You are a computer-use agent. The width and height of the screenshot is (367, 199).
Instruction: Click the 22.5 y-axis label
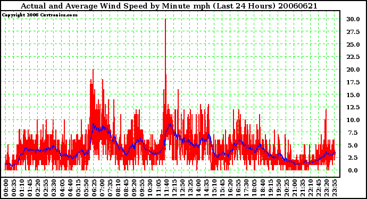[353, 57]
